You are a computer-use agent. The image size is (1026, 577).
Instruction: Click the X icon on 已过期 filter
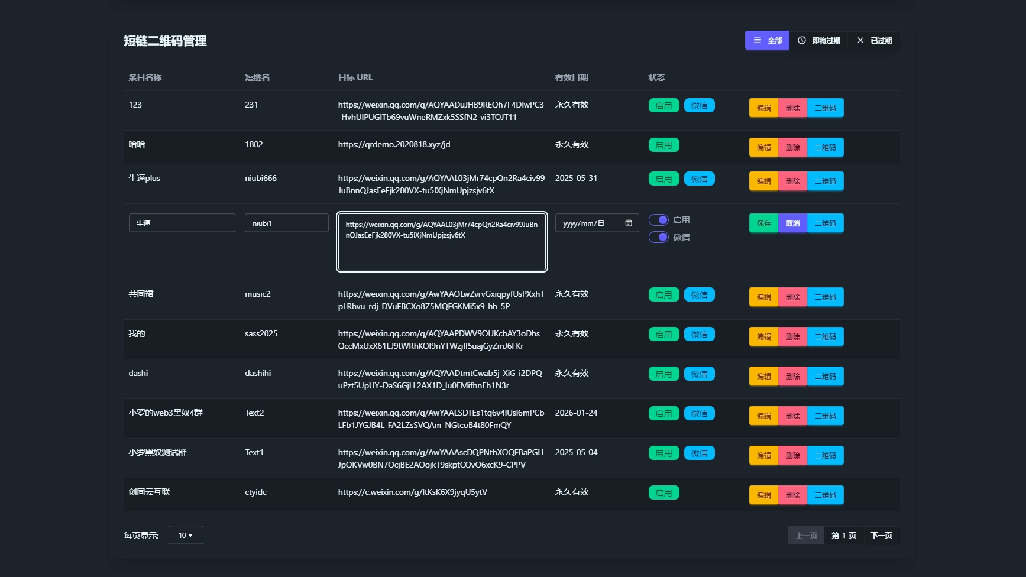(860, 41)
